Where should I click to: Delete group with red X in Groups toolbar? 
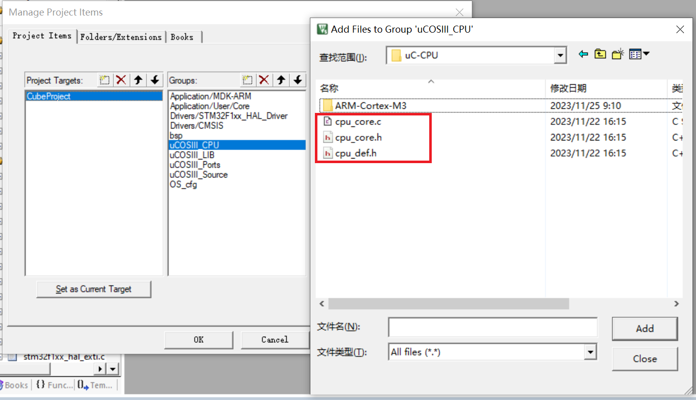(x=264, y=80)
